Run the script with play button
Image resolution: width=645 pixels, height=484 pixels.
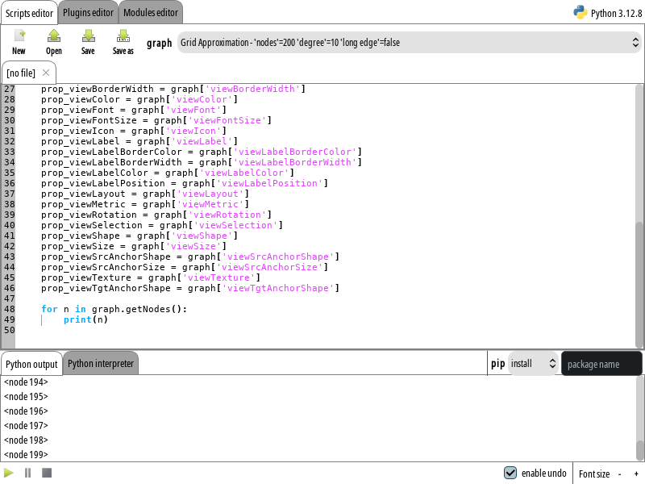pos(9,473)
